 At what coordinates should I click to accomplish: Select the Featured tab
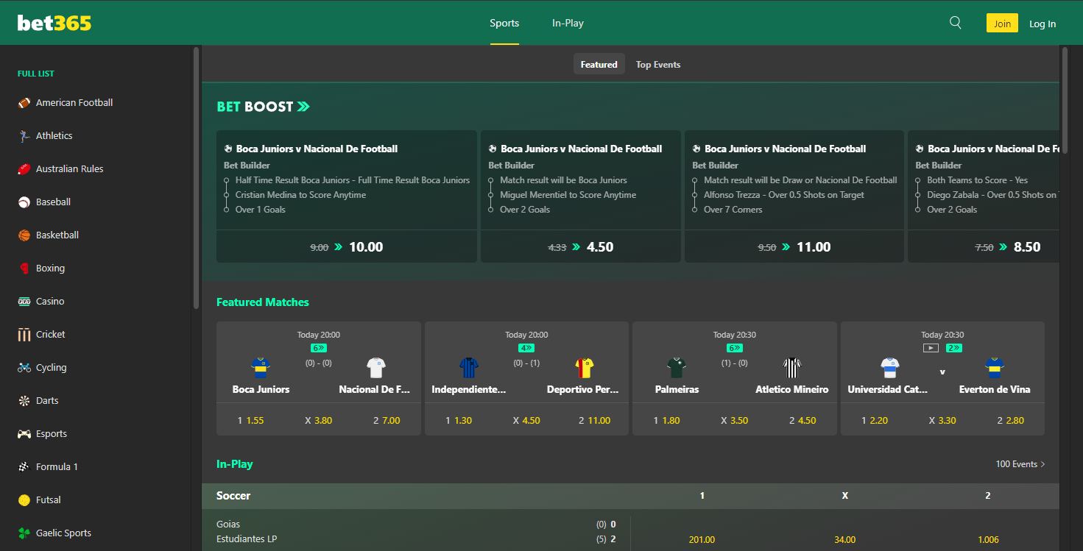click(599, 64)
